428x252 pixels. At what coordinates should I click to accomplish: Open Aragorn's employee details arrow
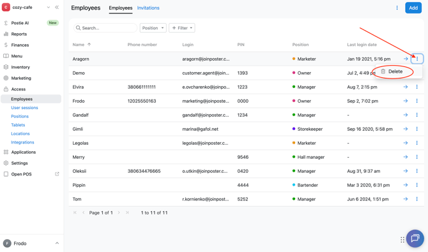pos(406,59)
